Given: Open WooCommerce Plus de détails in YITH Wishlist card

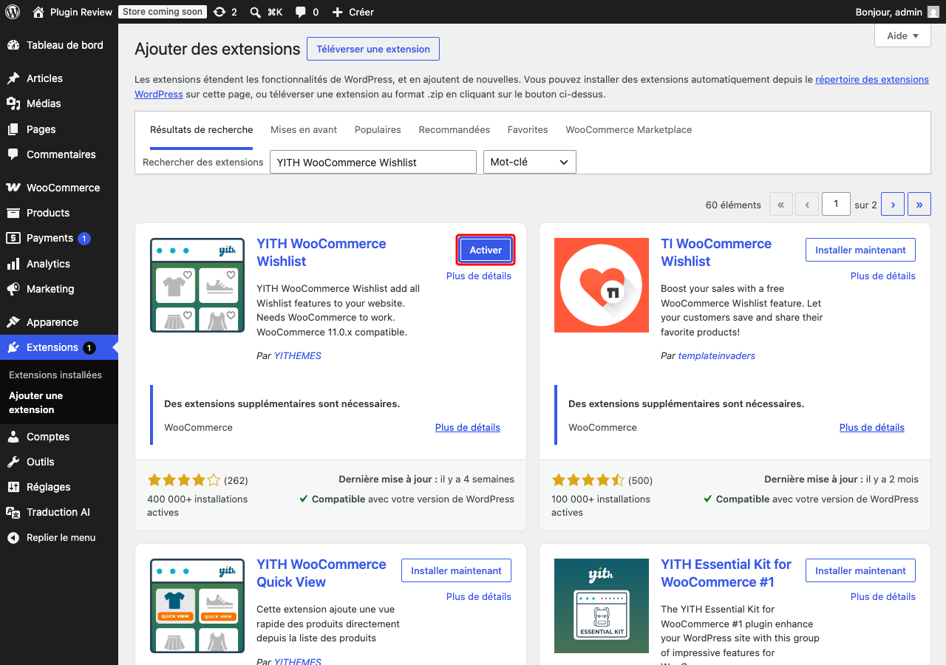Looking at the screenshot, I should pyautogui.click(x=468, y=428).
